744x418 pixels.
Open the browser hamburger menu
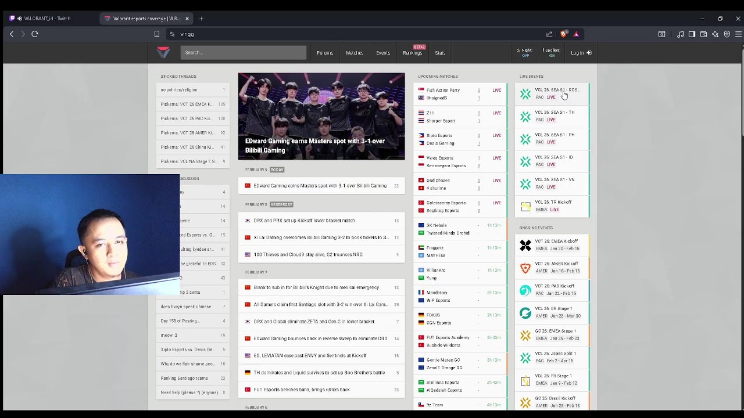point(738,34)
